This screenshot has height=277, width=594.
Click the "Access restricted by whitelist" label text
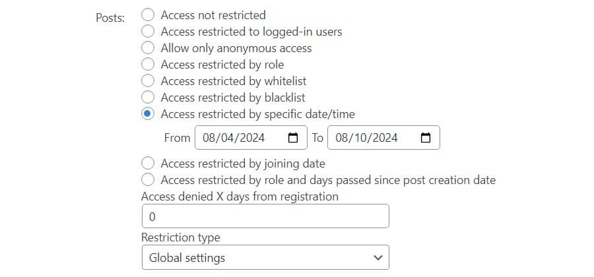(234, 80)
